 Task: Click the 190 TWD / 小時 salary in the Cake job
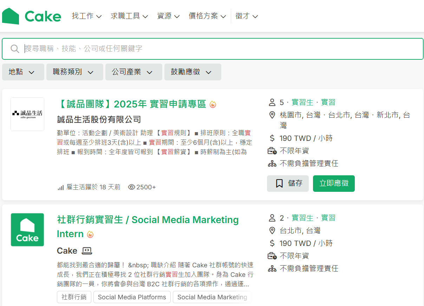[306, 243]
